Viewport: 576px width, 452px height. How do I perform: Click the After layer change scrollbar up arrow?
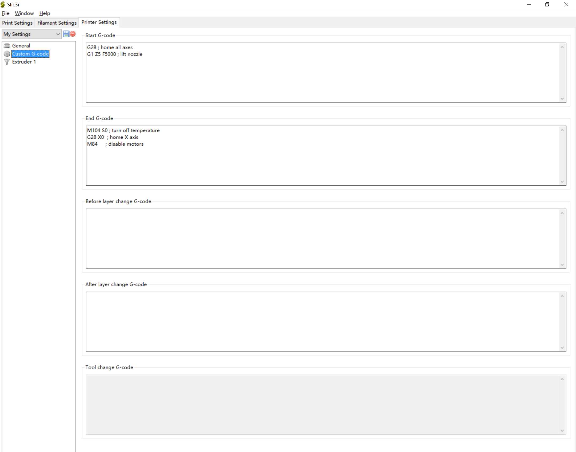click(562, 296)
